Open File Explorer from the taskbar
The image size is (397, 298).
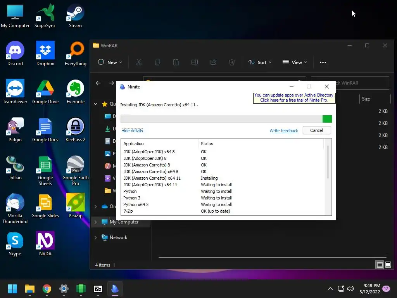pos(29,289)
